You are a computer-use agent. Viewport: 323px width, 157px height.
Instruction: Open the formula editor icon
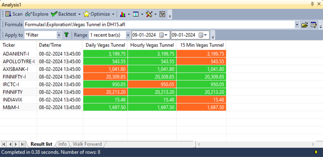[313, 25]
